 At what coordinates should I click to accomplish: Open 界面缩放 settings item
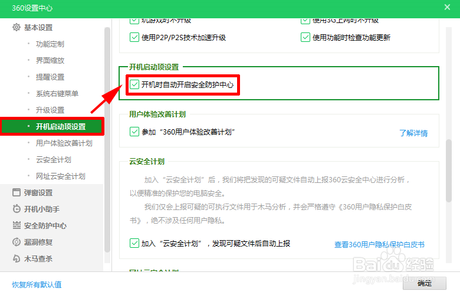50,60
